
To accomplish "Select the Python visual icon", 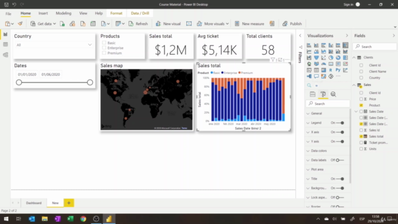I will (338, 70).
